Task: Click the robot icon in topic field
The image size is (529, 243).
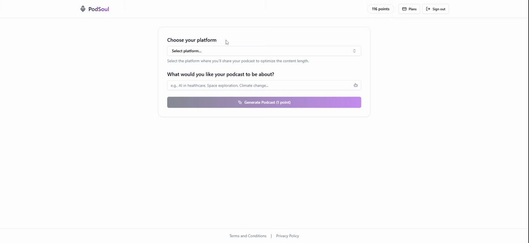Action: click(356, 85)
